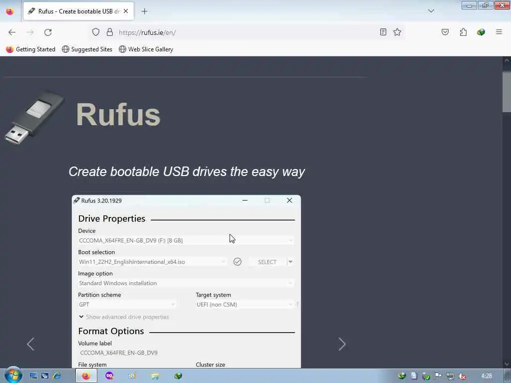Screen dimensions: 511x383
Task: Click the SELECT button
Action: pyautogui.click(x=267, y=262)
